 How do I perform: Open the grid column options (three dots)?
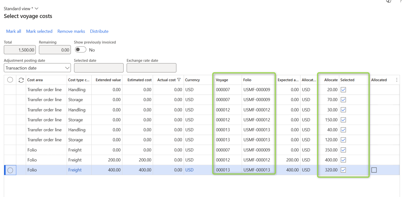click(397, 80)
